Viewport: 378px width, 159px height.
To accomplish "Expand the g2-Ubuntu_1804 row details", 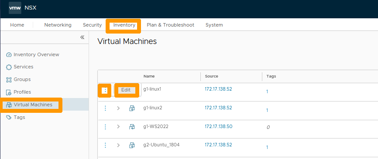I will point(118,145).
